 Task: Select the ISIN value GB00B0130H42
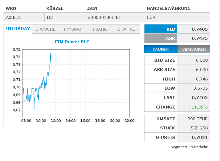click(x=104, y=17)
